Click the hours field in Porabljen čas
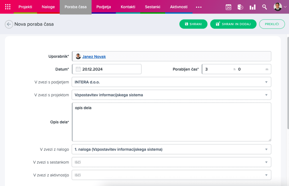 tap(217, 69)
